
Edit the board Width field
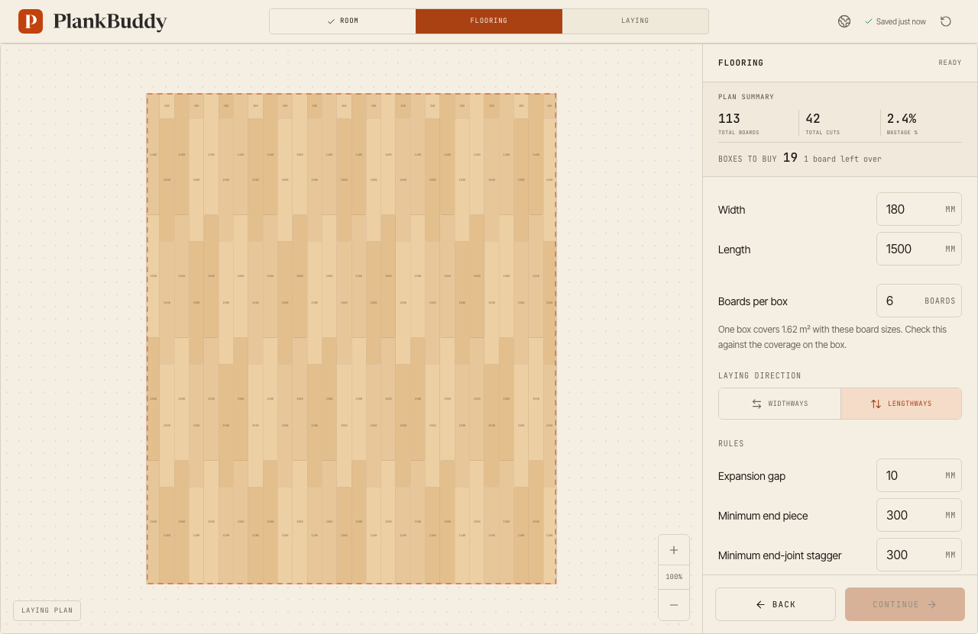(x=919, y=209)
